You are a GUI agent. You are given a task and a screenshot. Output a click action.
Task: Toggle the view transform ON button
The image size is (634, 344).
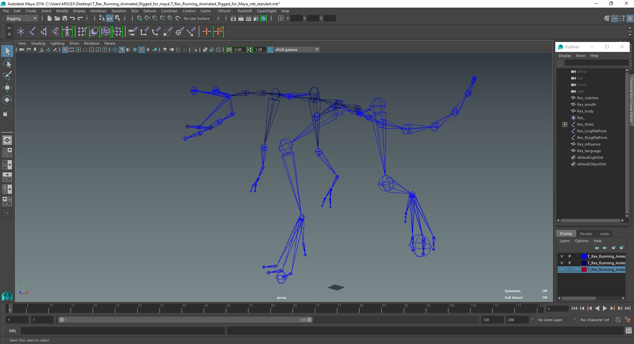tap(270, 50)
